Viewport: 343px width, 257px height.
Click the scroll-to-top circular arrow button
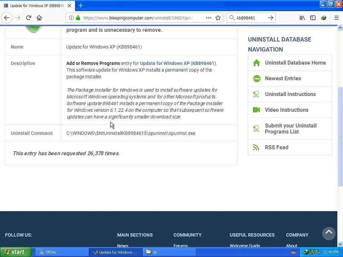coord(329,233)
